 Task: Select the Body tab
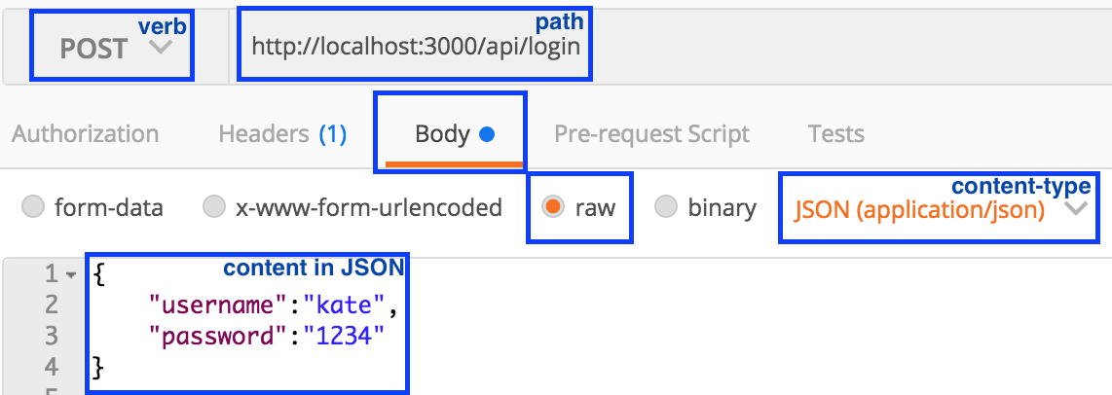click(442, 133)
